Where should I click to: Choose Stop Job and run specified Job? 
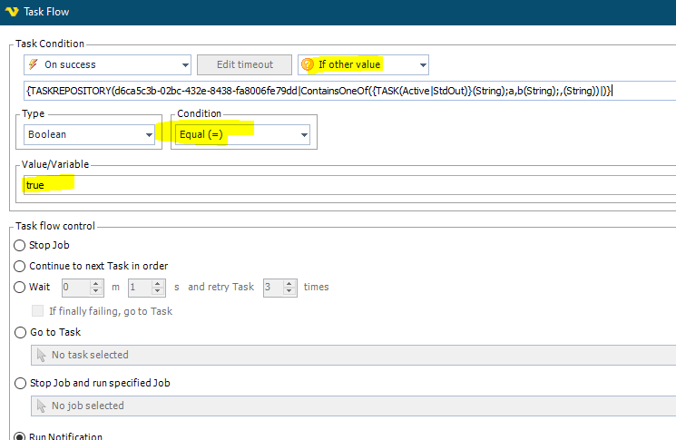tap(21, 383)
